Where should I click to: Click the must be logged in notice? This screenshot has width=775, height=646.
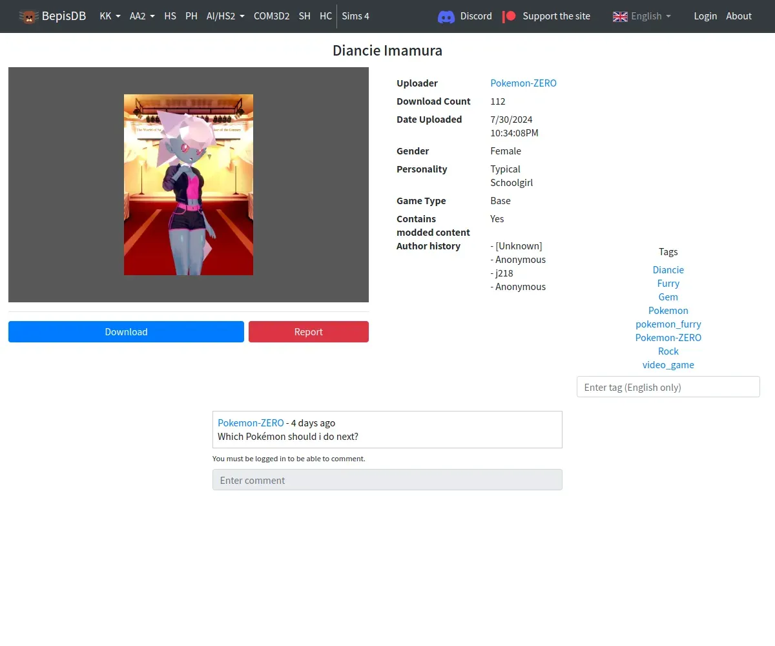[289, 458]
